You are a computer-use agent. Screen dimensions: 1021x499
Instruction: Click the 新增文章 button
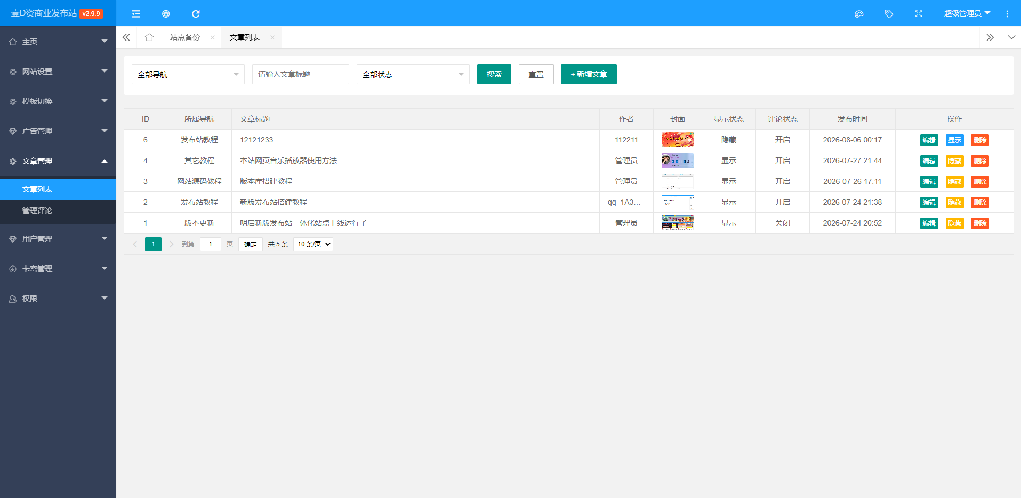(589, 74)
